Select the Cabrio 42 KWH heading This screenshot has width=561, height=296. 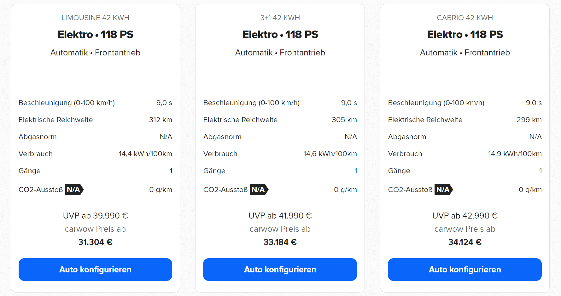[465, 18]
